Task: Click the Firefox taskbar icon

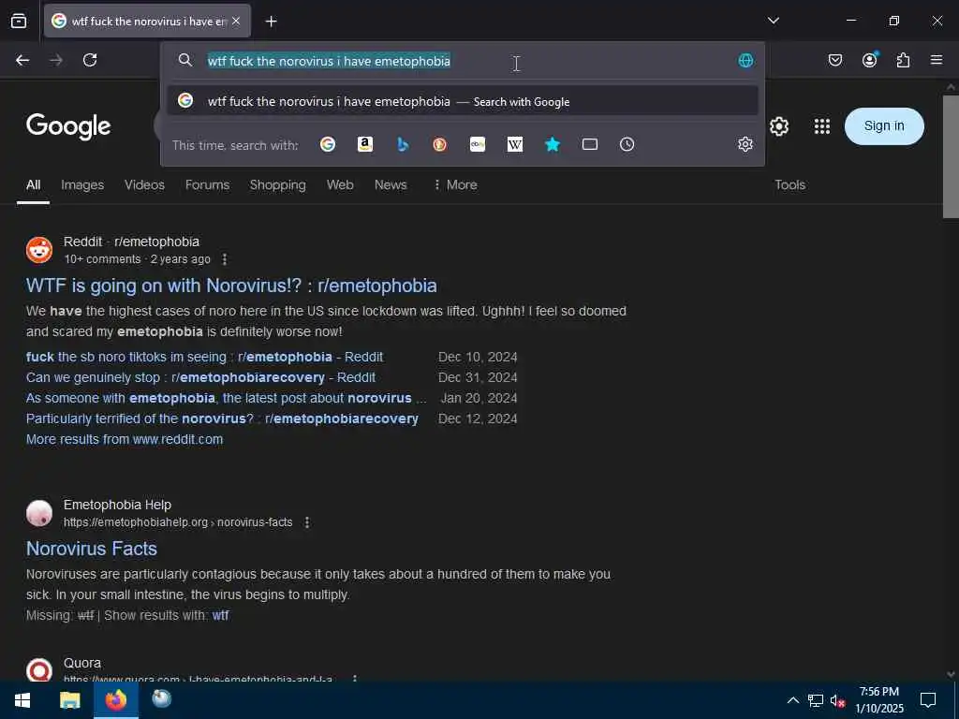Action: tap(115, 700)
